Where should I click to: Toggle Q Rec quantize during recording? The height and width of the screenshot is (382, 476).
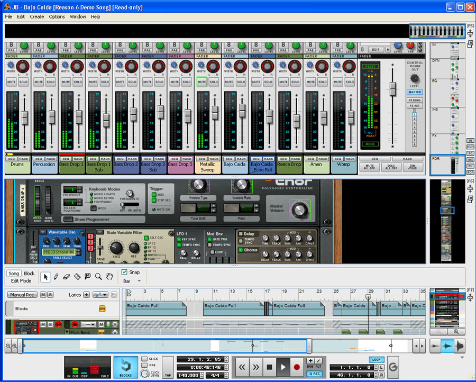tap(314, 374)
